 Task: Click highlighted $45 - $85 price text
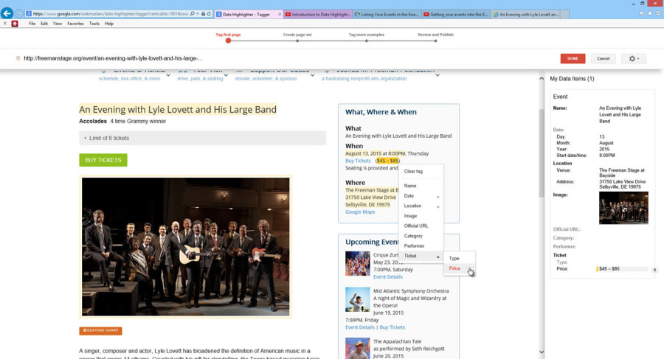[387, 161]
